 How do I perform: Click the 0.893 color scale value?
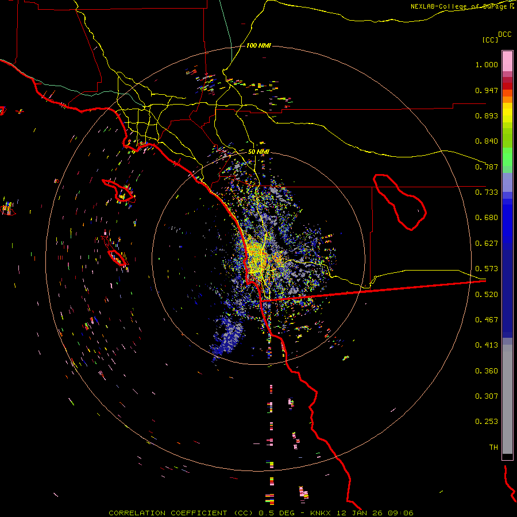point(487,115)
